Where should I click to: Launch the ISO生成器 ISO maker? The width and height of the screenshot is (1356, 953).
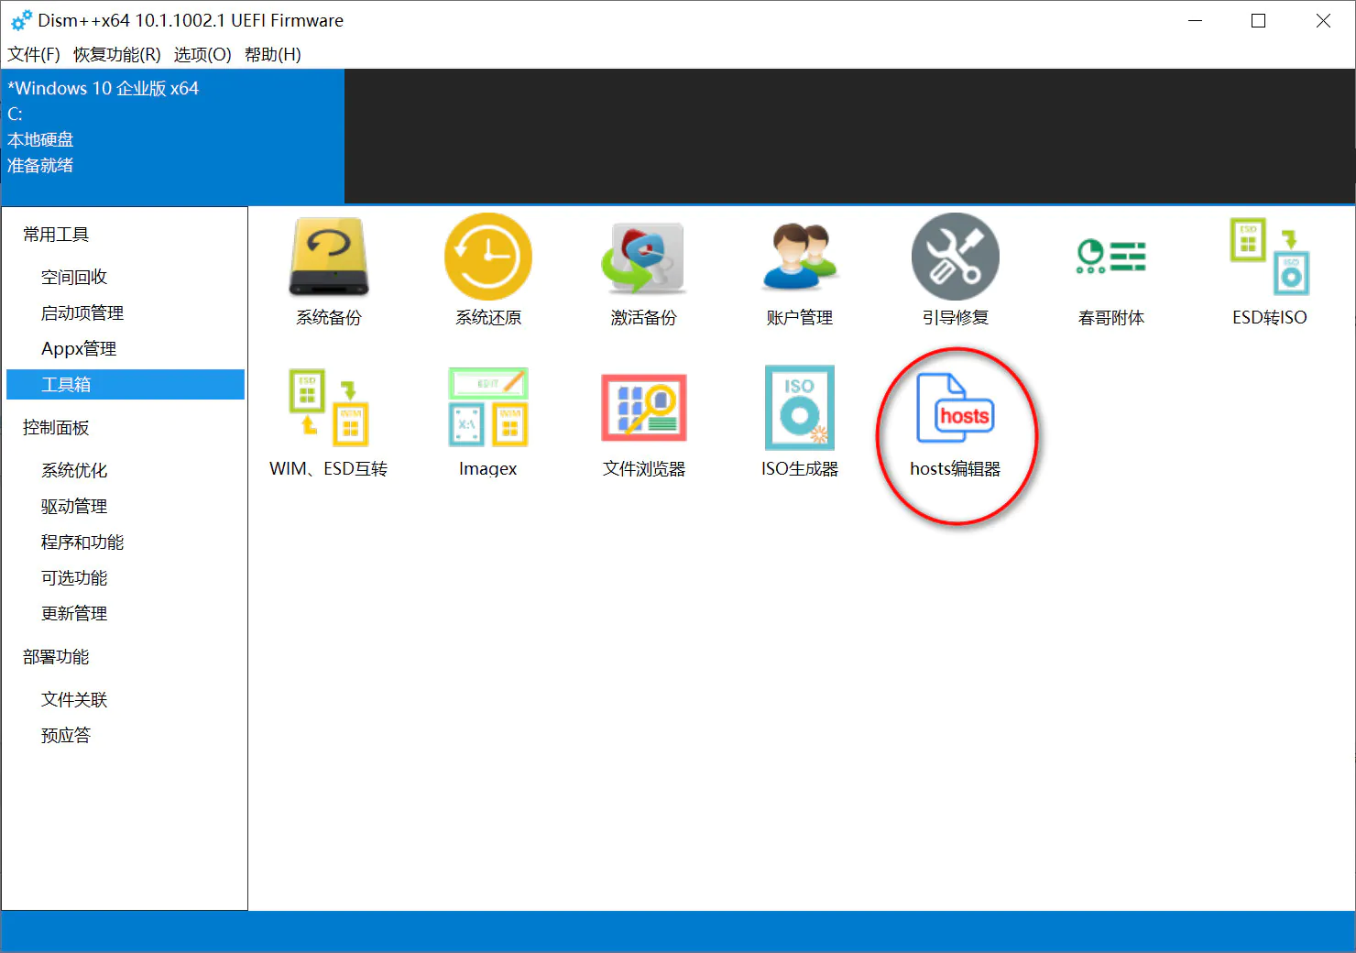click(x=800, y=422)
